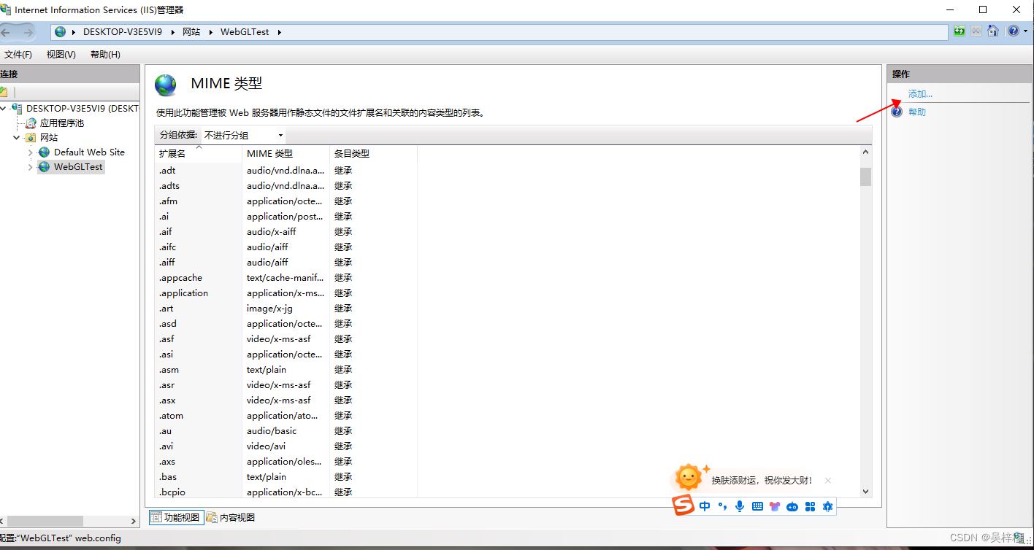
Task: Click the help question mark in address bar
Action: click(1014, 31)
